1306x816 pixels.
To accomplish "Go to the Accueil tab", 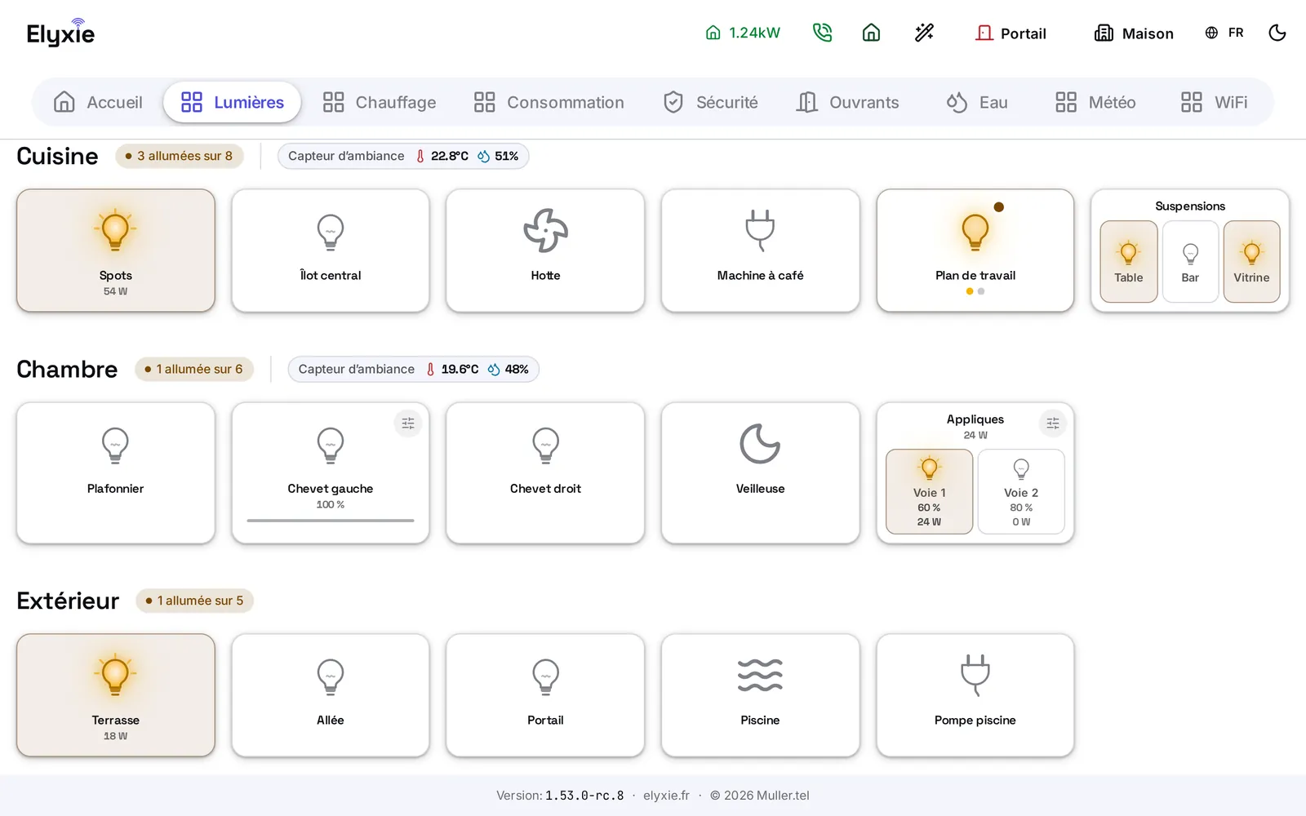I will [x=98, y=102].
